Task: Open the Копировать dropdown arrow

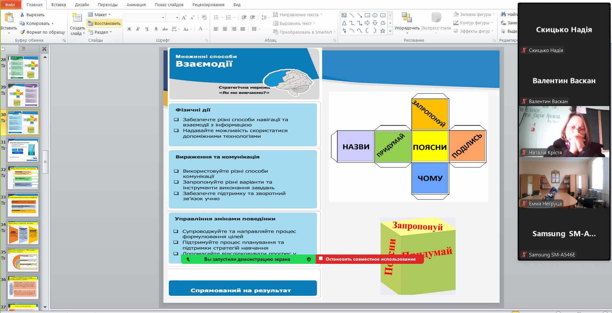Action: [52, 23]
